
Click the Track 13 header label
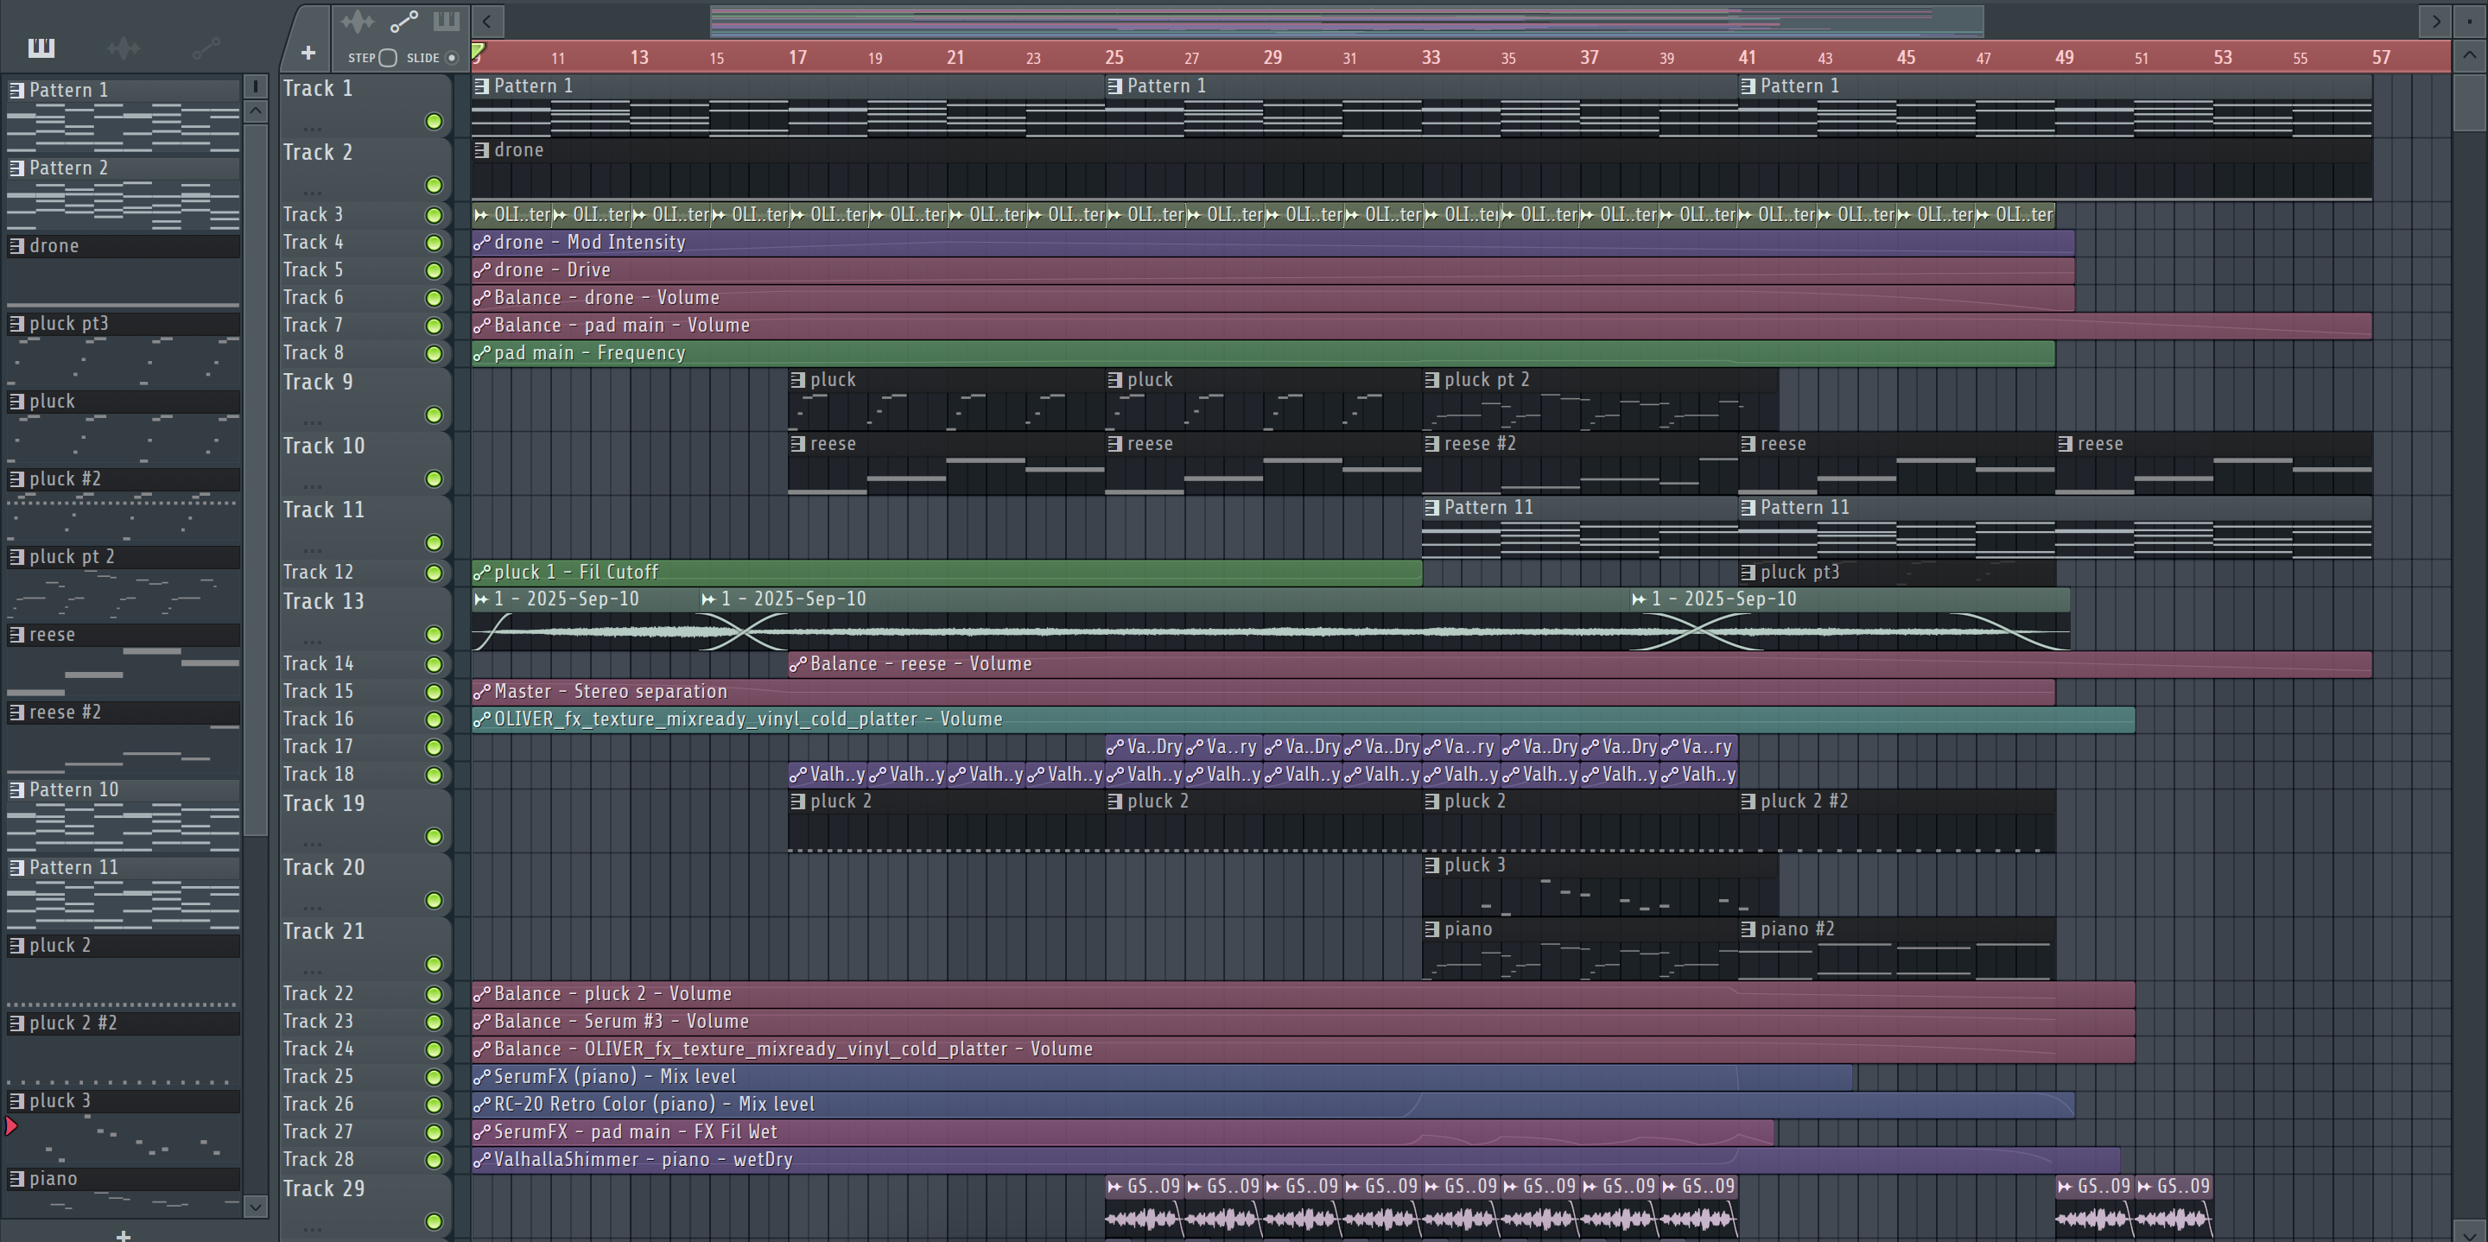tap(324, 602)
